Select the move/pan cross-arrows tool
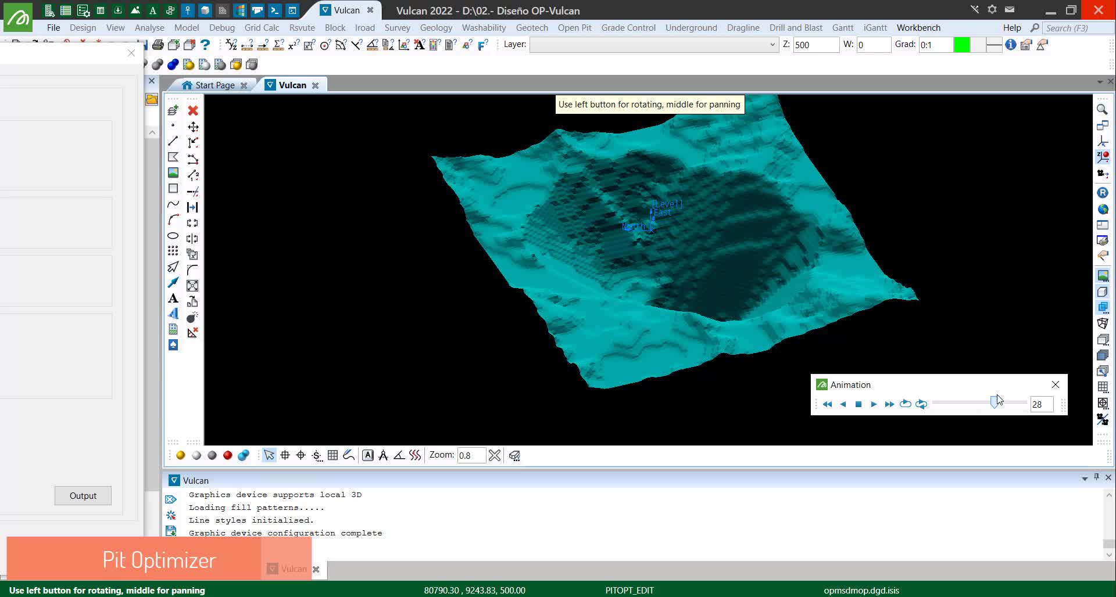Viewport: 1116px width, 597px height. [x=193, y=127]
